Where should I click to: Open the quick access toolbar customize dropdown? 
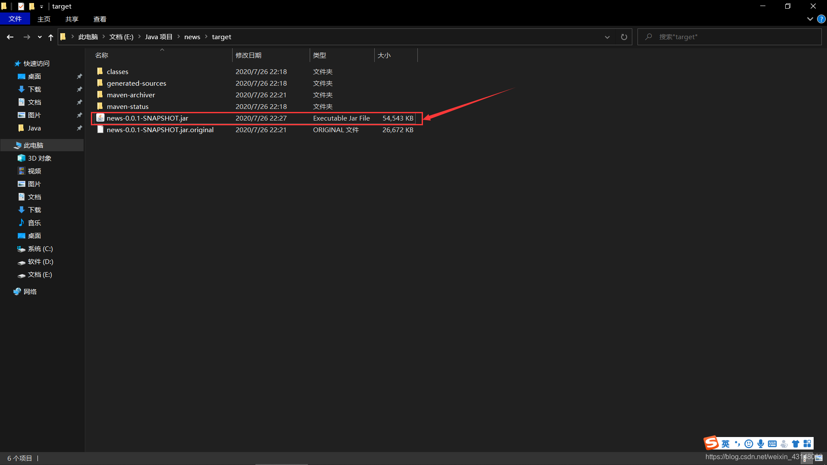pyautogui.click(x=41, y=6)
